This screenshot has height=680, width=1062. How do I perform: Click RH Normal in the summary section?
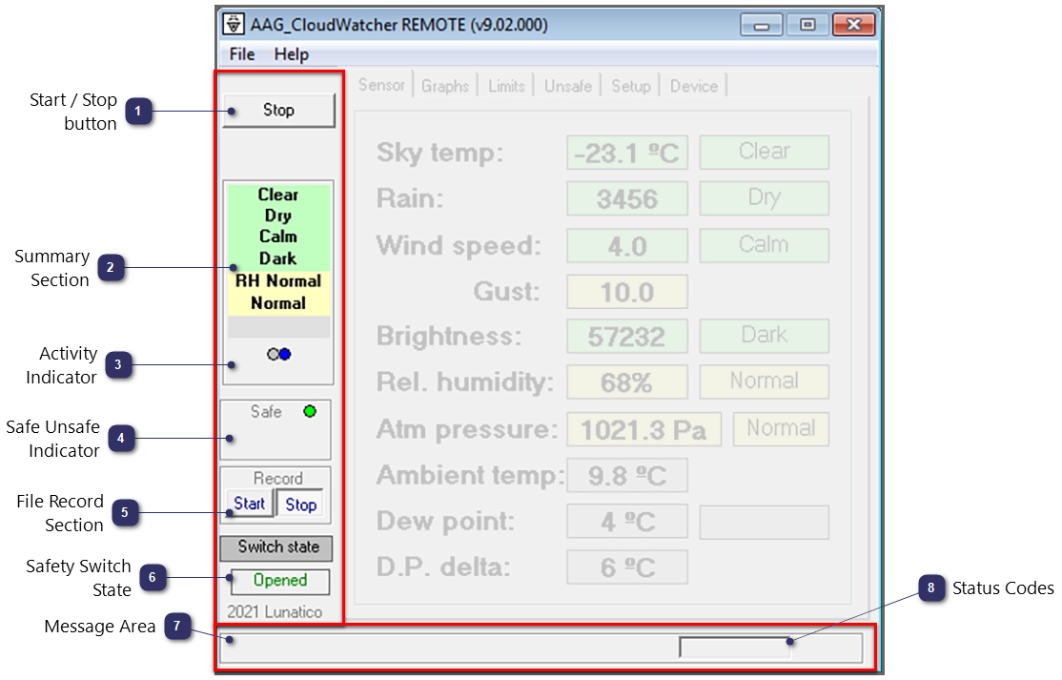click(278, 280)
